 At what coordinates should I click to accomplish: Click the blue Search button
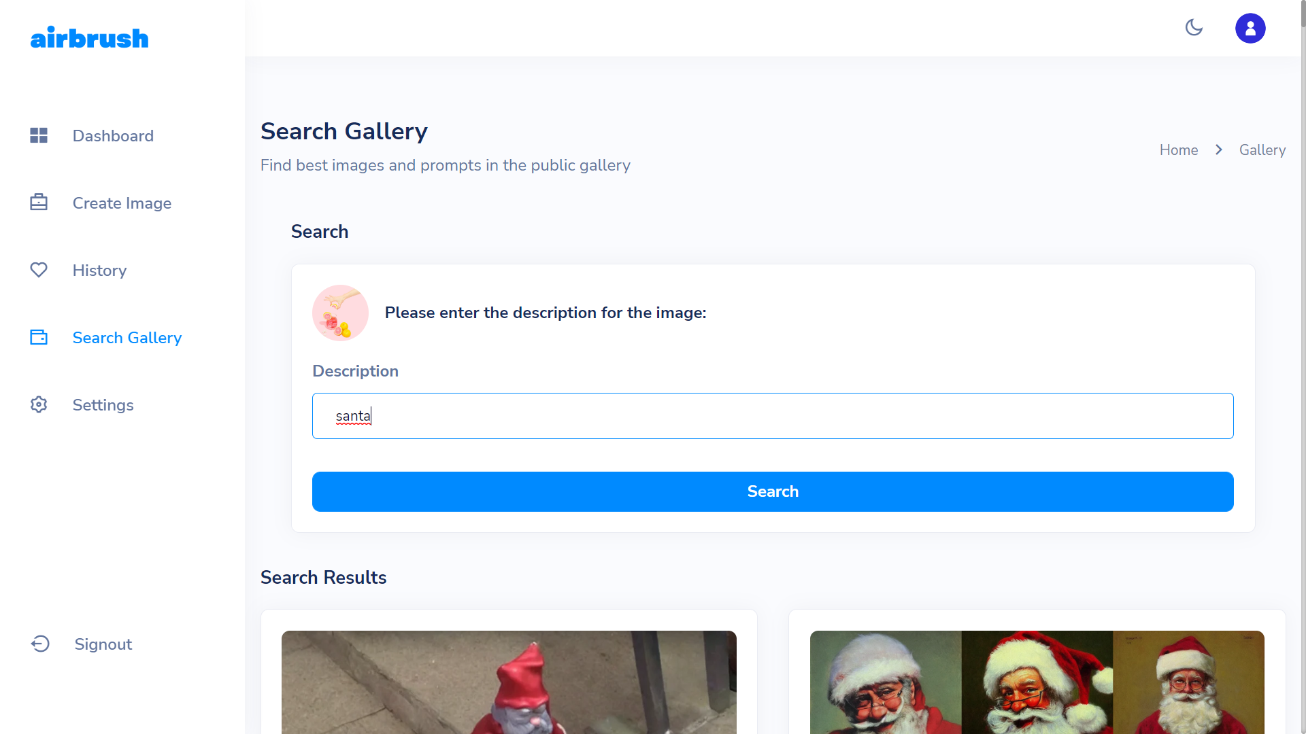(x=773, y=491)
